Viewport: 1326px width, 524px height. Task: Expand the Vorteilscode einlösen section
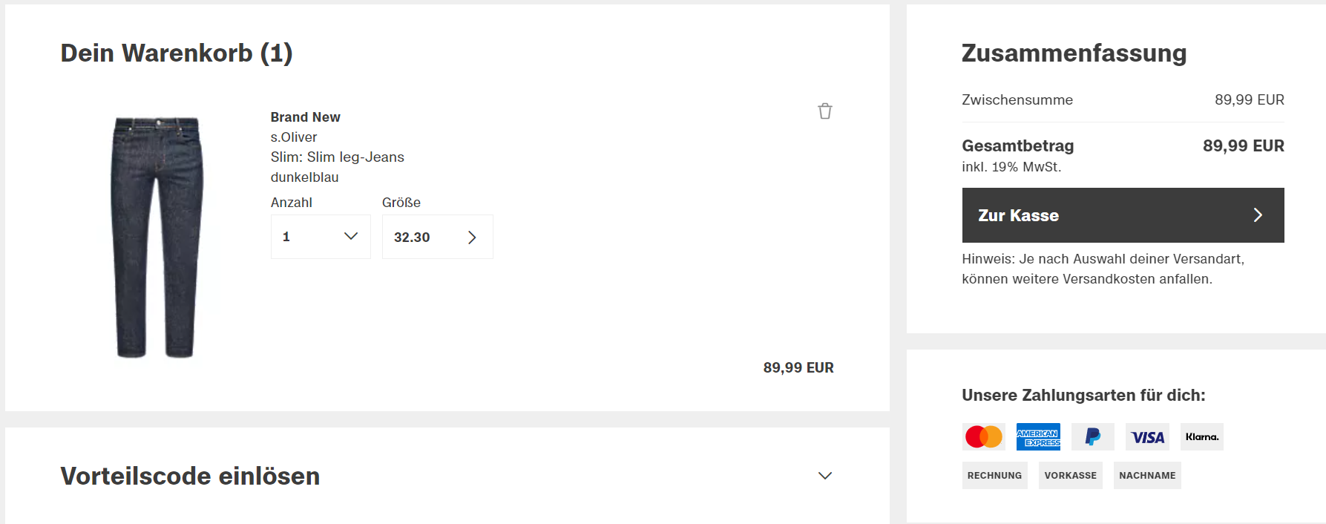pos(447,476)
